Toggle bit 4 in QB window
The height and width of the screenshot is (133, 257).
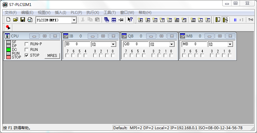pyautogui.click(x=144, y=55)
